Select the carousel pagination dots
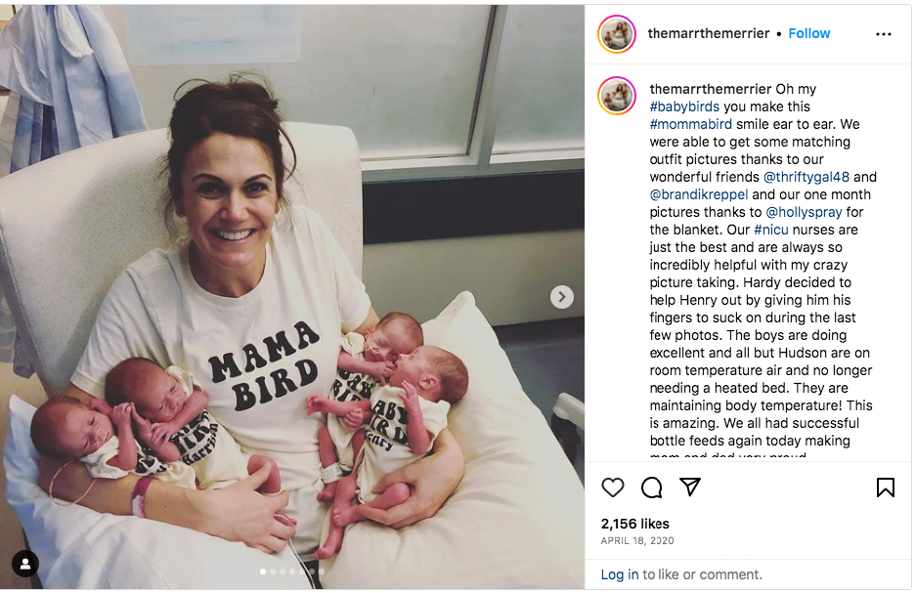Screen dimensions: 915x593 click(x=291, y=572)
